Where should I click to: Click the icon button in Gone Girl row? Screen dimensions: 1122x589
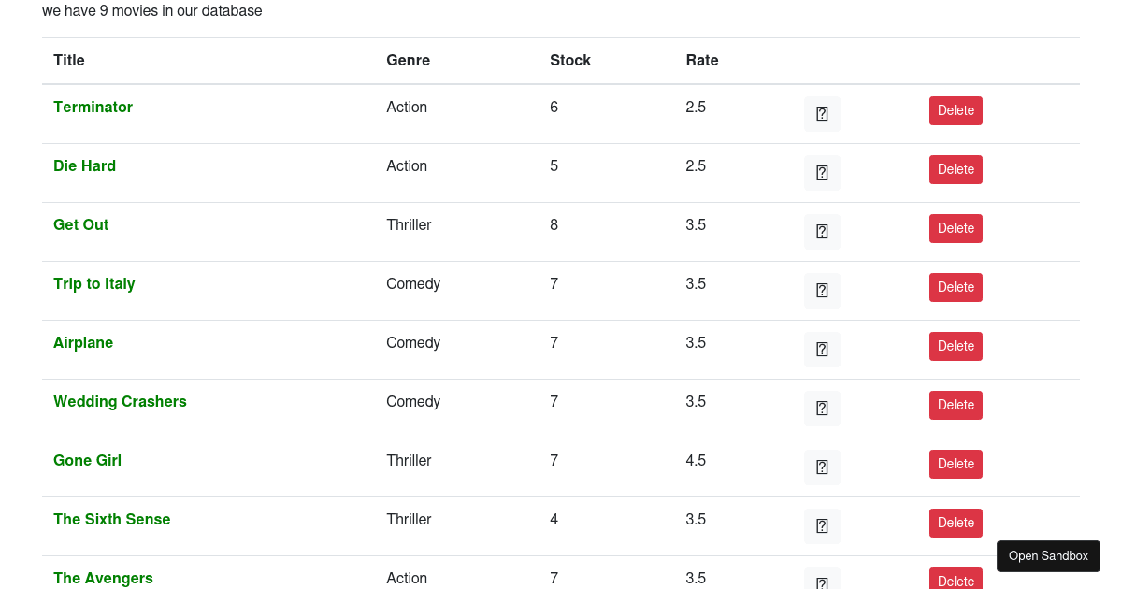click(822, 467)
